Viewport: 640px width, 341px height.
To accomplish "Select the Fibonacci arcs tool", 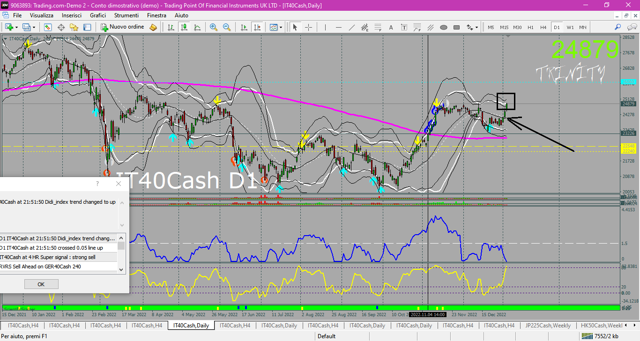I will tap(417, 27).
